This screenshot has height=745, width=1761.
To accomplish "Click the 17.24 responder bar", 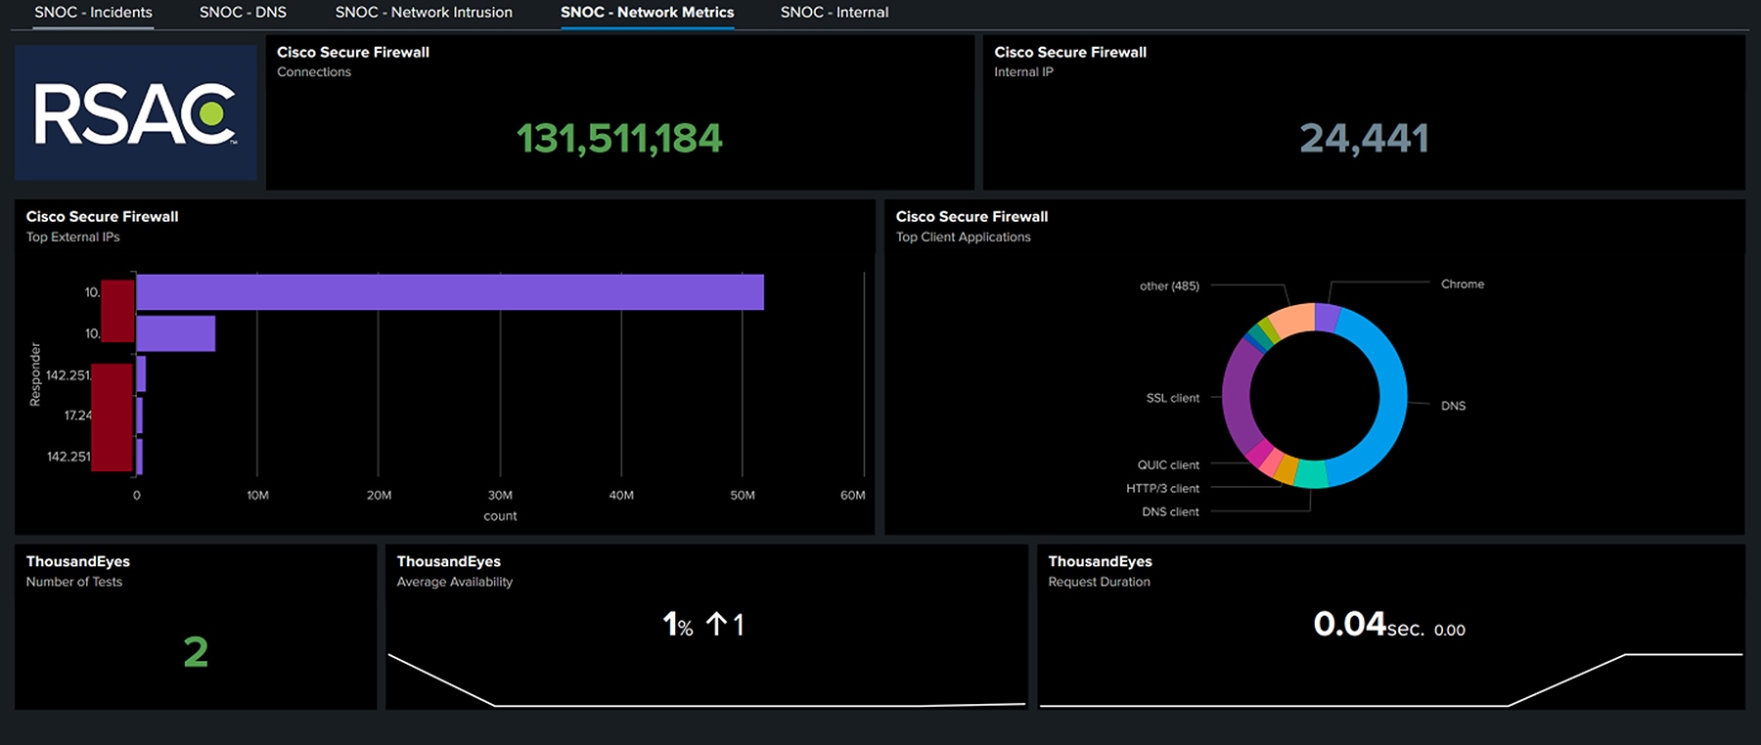I will coord(140,416).
